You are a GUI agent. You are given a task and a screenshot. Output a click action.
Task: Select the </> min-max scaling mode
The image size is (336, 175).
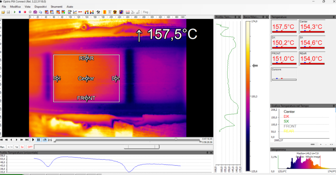point(10,147)
